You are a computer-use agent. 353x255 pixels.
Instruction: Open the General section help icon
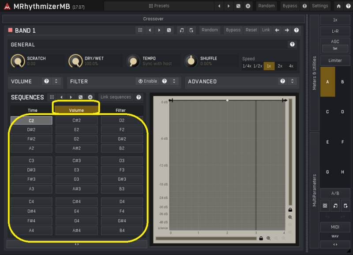tap(292, 45)
